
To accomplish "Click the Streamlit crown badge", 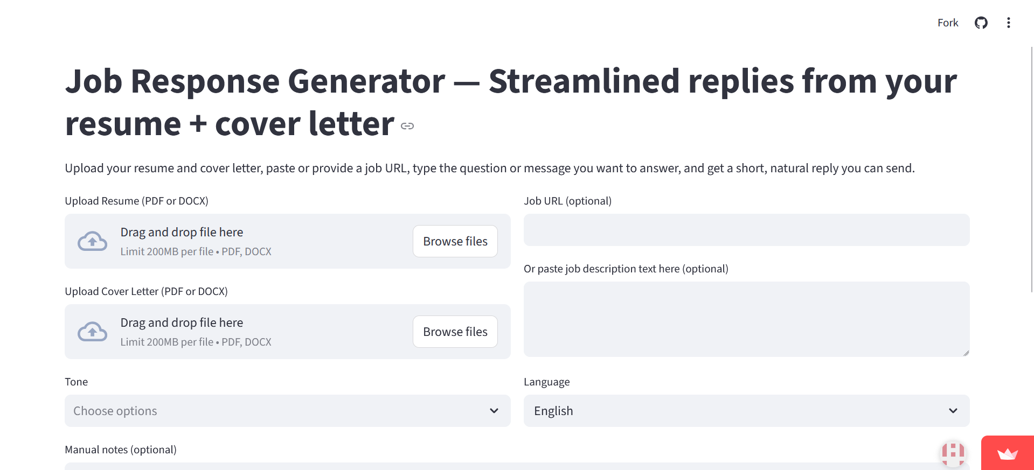I will pyautogui.click(x=1007, y=453).
